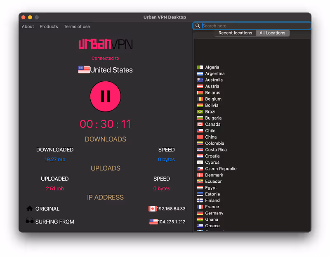The image size is (330, 257).
Task: Open Terms of use
Action: pos(77,26)
